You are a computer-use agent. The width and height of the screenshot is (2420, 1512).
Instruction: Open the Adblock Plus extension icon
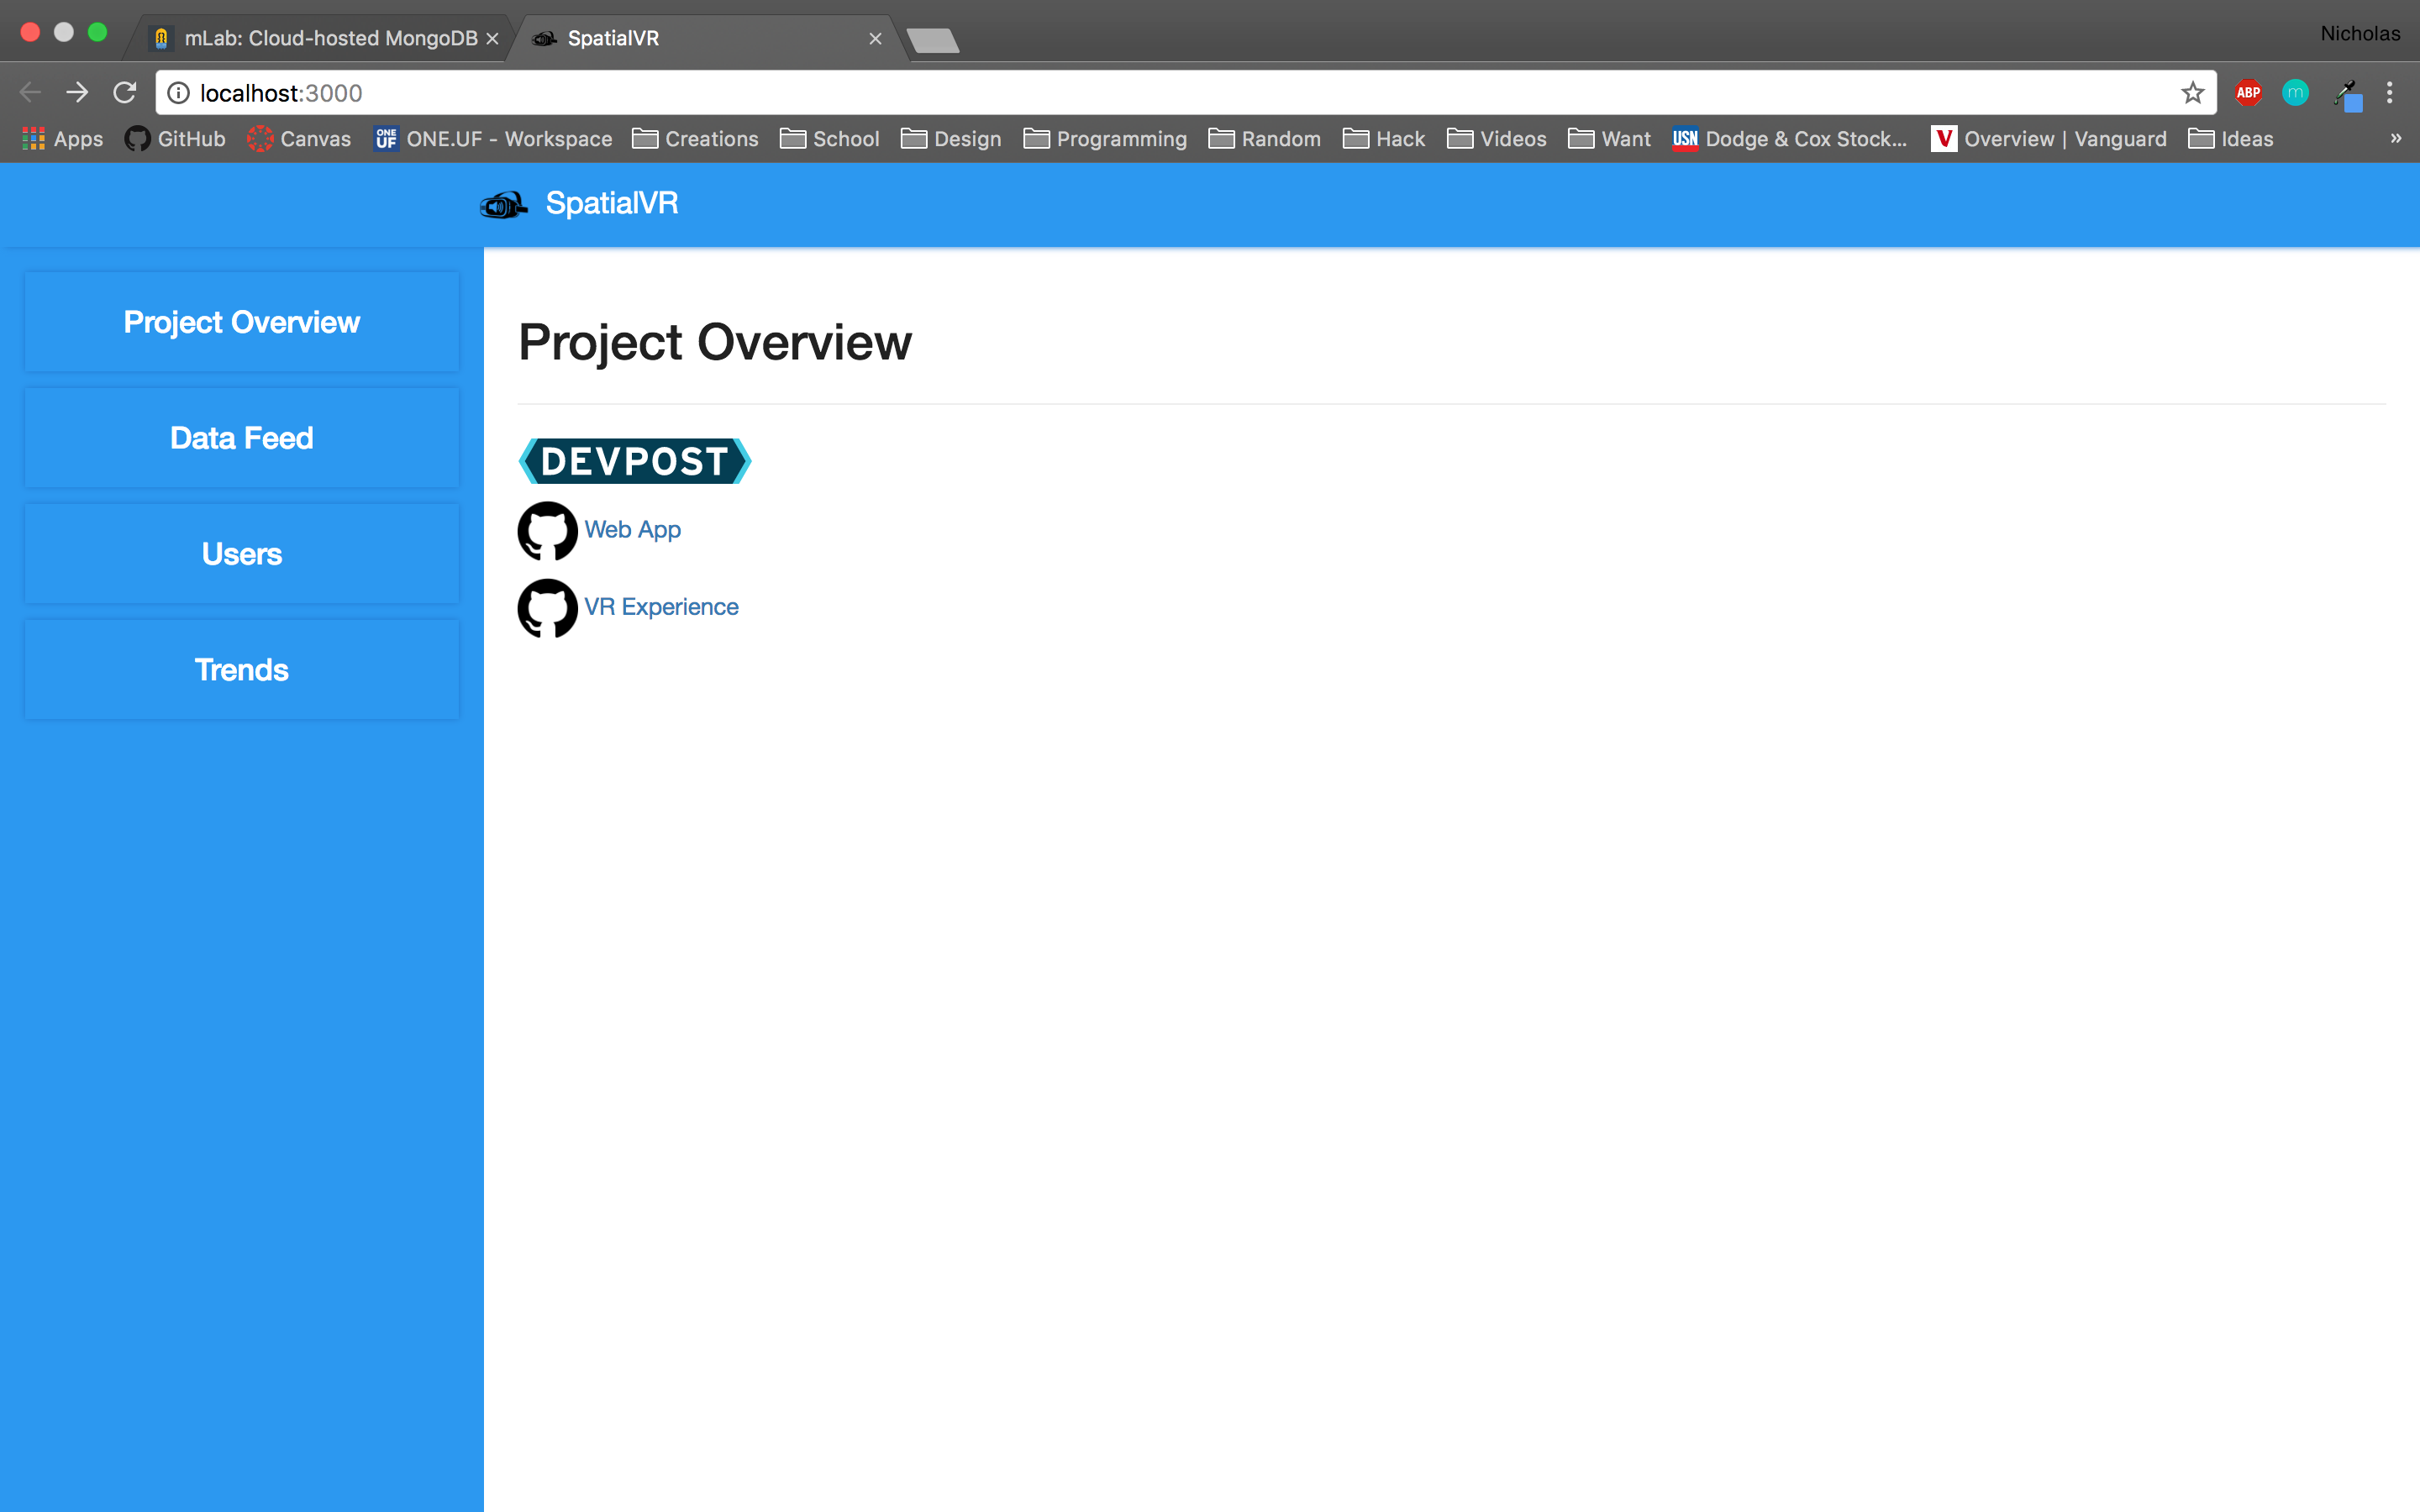coord(2248,93)
